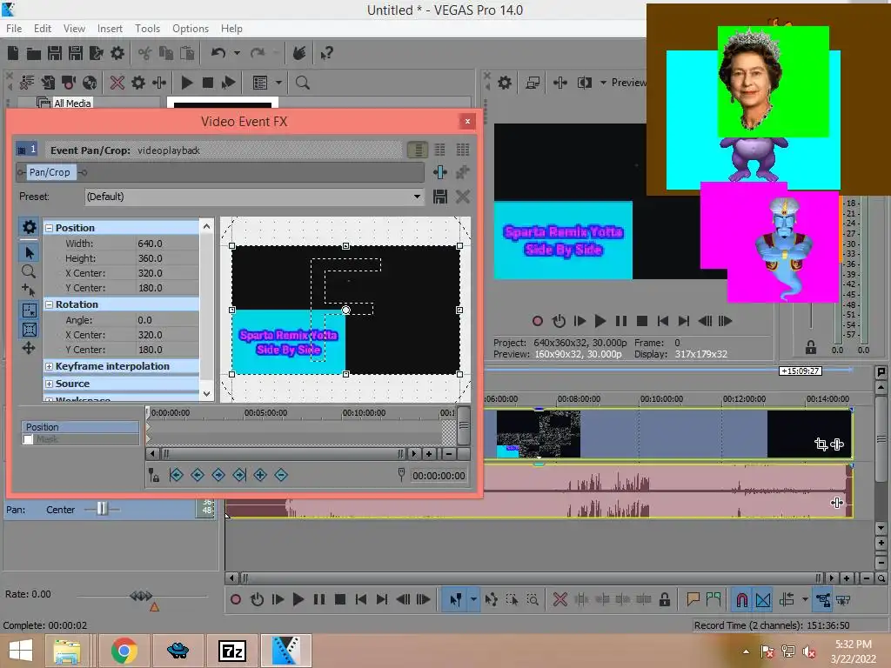The height and width of the screenshot is (668, 891).
Task: Toggle Enable Snapping magnet icon
Action: coord(742,599)
